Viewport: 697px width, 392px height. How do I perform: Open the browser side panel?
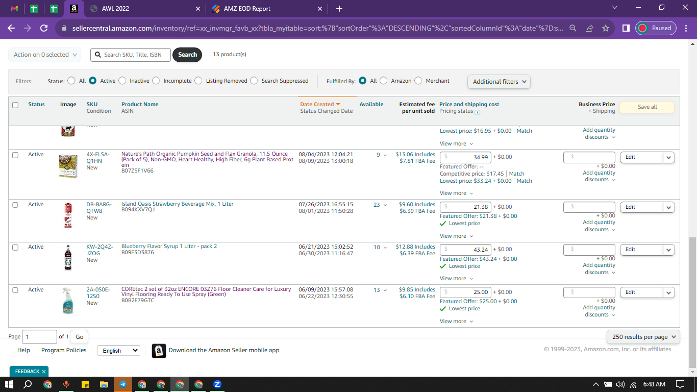click(626, 29)
